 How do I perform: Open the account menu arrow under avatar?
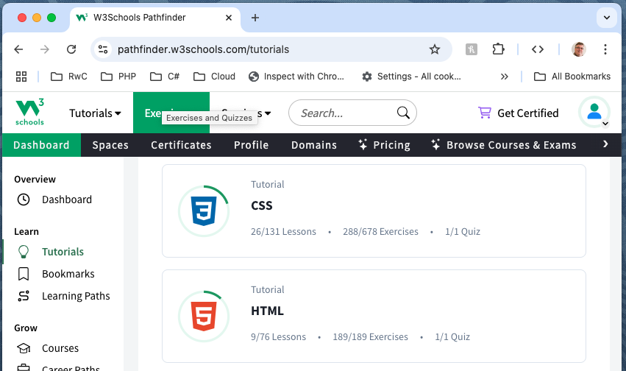click(x=605, y=124)
